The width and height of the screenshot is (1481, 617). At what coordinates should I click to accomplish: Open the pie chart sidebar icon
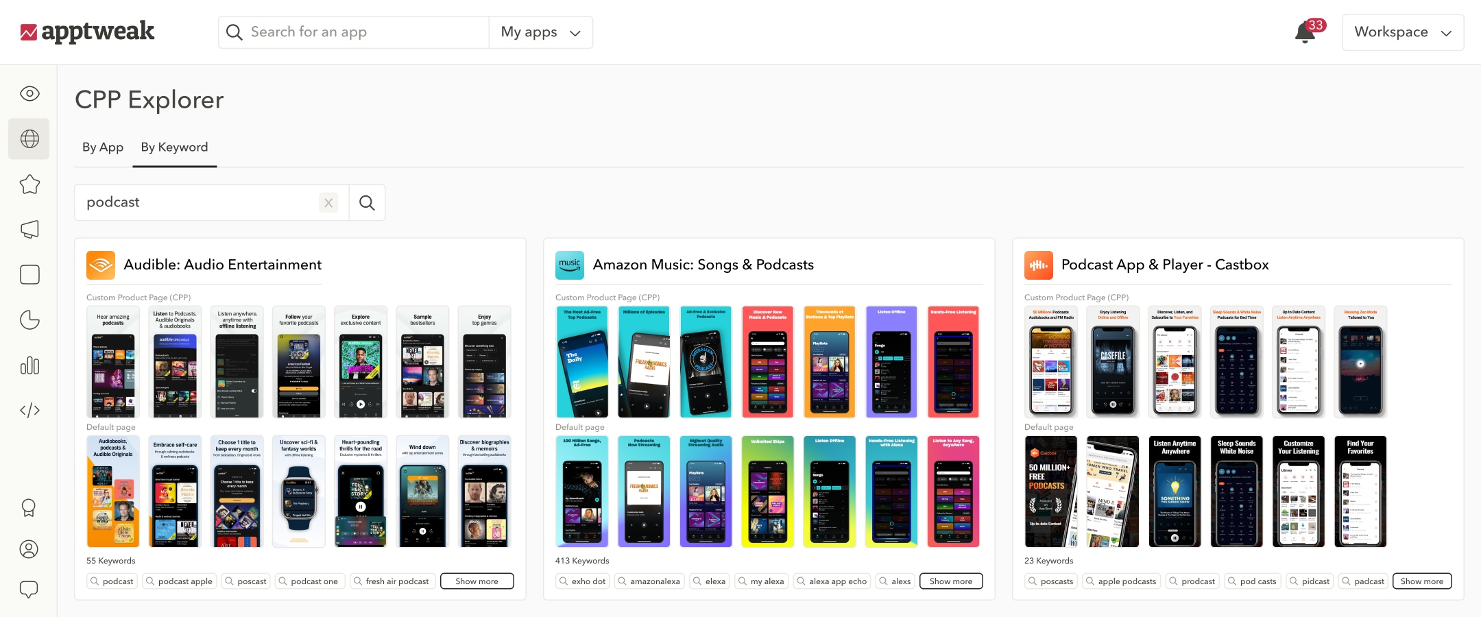click(29, 320)
